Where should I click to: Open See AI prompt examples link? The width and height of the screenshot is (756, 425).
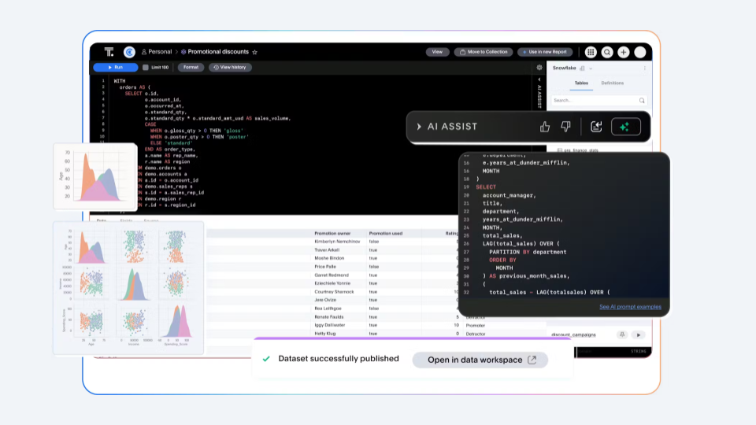[630, 307]
